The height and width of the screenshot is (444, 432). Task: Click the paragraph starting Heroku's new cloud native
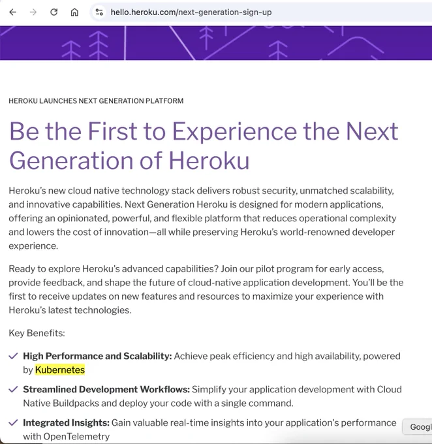[x=202, y=218]
